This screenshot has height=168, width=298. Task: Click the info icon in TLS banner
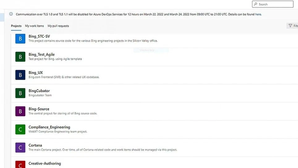11,14
